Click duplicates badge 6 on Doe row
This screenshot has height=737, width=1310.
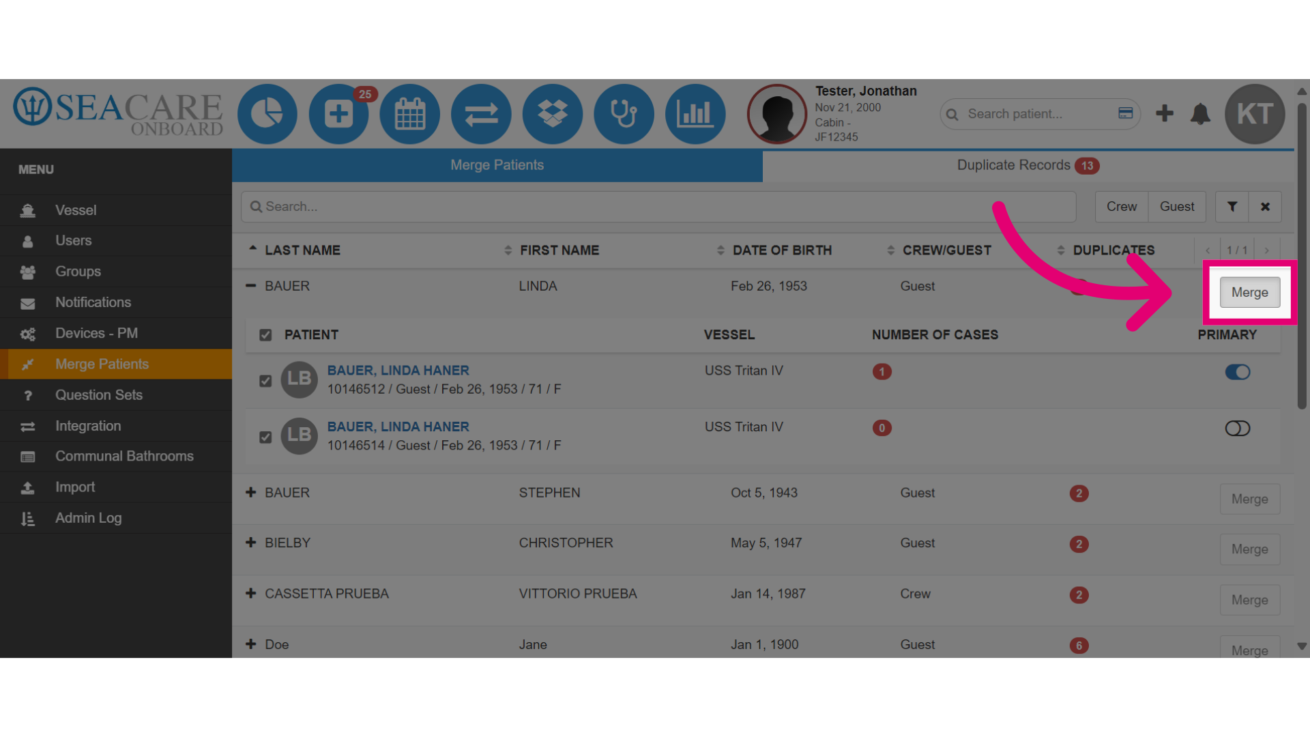pyautogui.click(x=1079, y=646)
